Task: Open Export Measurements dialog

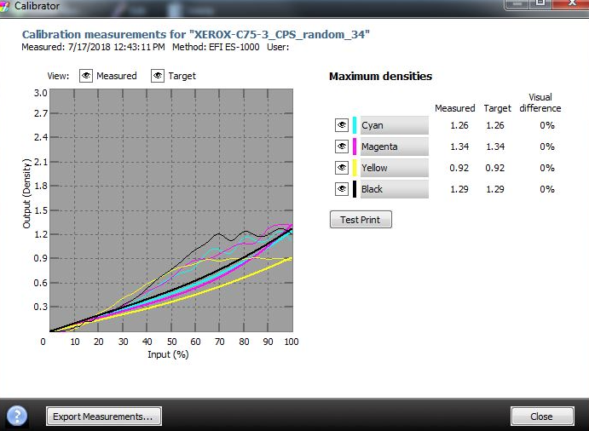Action: click(104, 417)
